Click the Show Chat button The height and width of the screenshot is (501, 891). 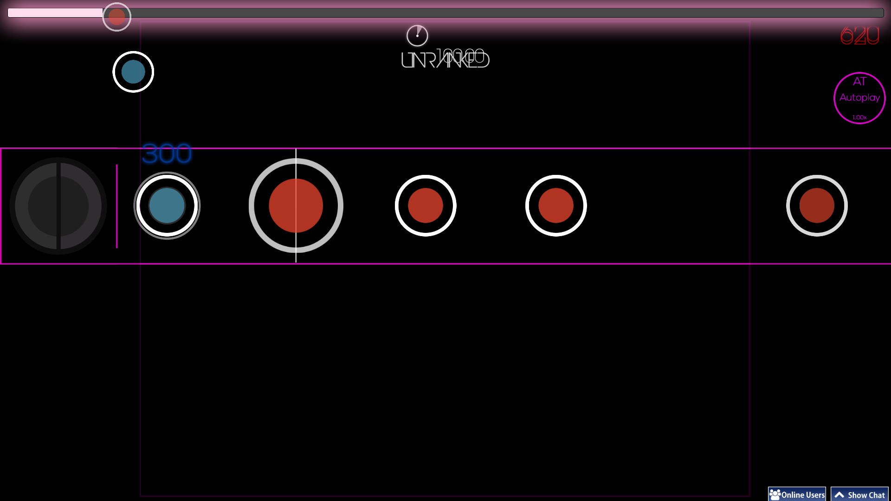click(860, 494)
